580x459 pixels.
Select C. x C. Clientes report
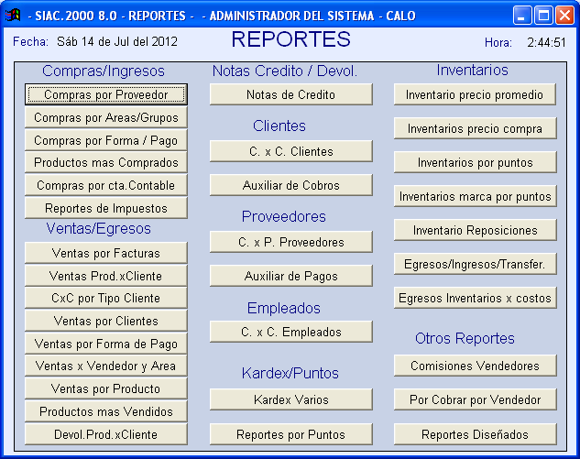290,151
